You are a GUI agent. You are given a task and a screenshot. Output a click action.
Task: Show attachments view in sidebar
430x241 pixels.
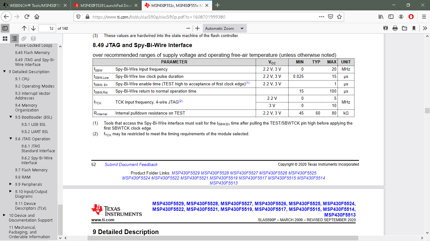pyautogui.click(x=24, y=39)
